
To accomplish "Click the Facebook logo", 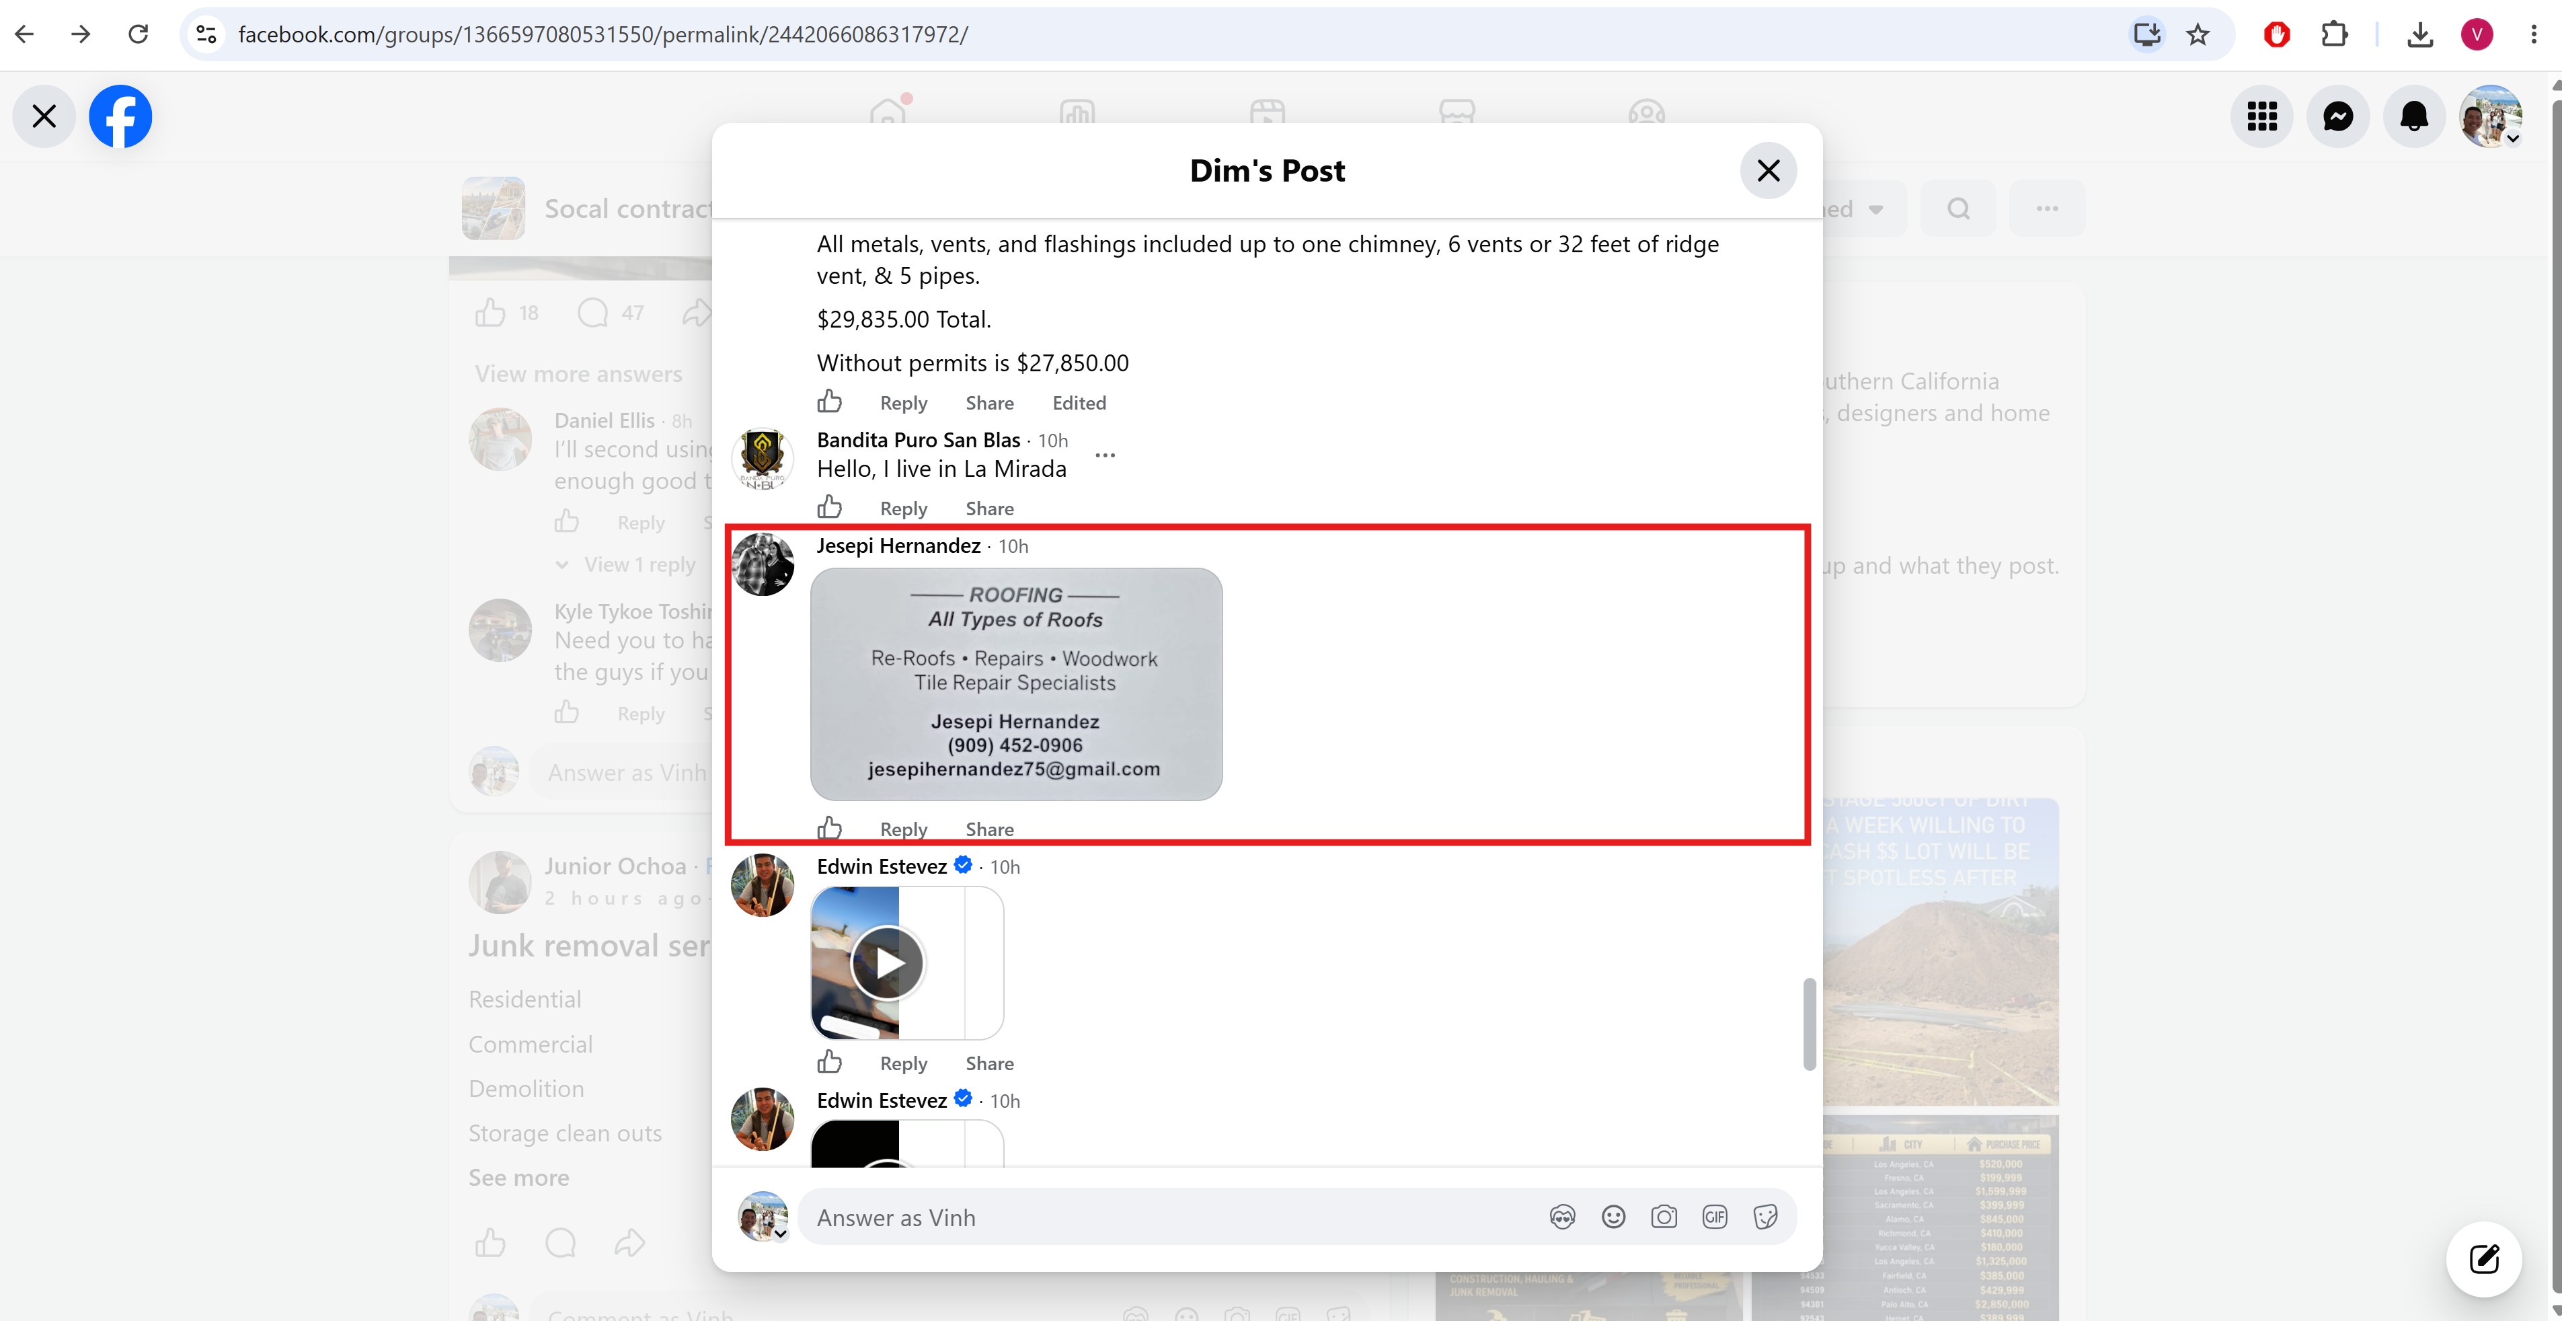I will pyautogui.click(x=120, y=116).
